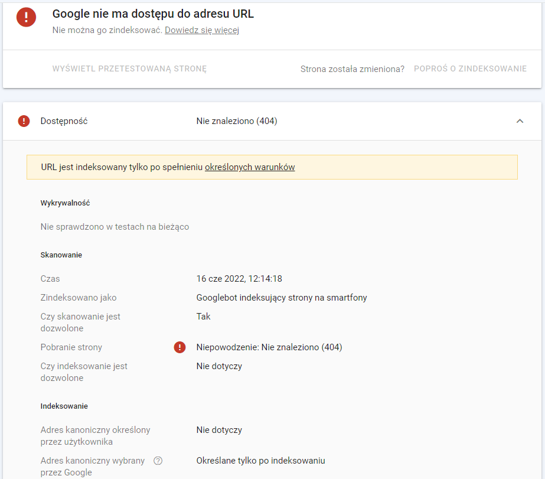Click 'WYŚWIETL PRZETESTOWANĄ STRONĘ' button

(x=129, y=69)
